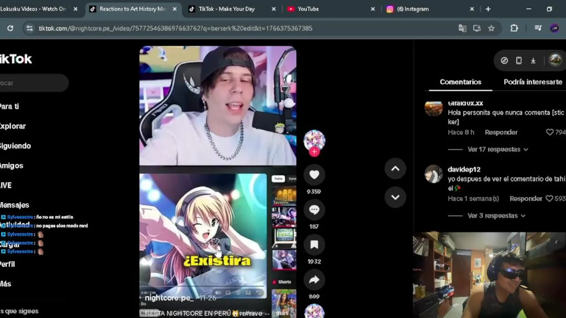Image resolution: width=566 pixels, height=318 pixels.
Task: Click the translate page icon
Action: [x=462, y=28]
